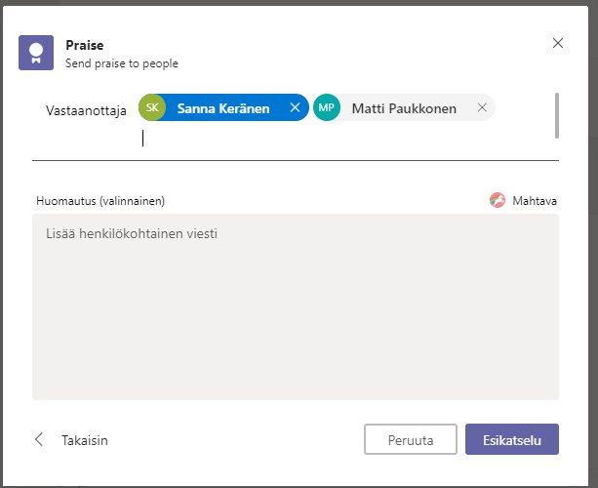Remove Sanna Keränen from recipients
Image resolution: width=598 pixels, height=488 pixels.
(x=295, y=108)
